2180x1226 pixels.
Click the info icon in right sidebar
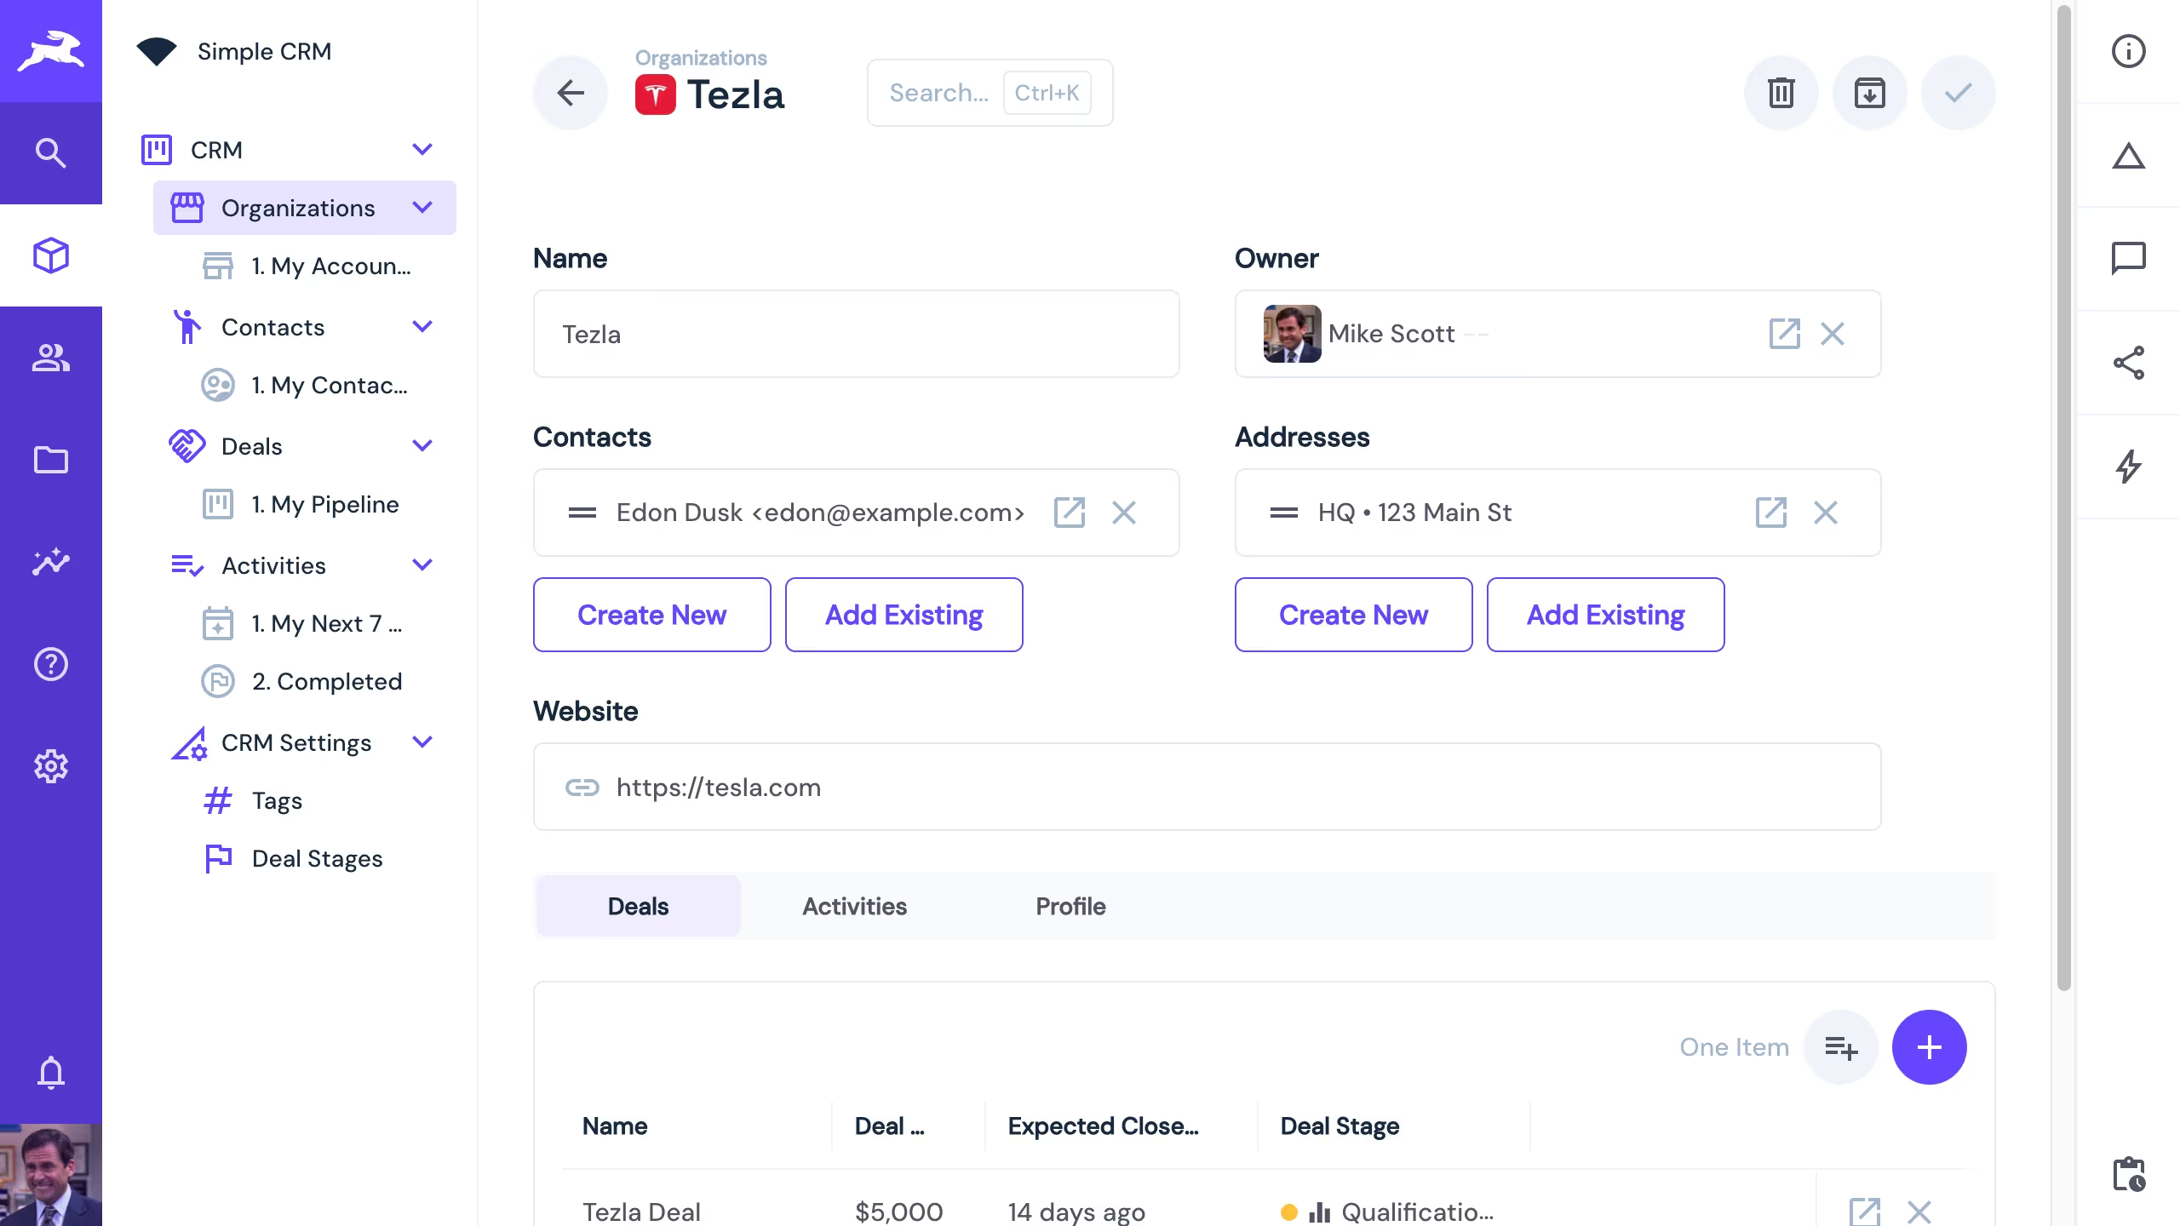pyautogui.click(x=2128, y=51)
